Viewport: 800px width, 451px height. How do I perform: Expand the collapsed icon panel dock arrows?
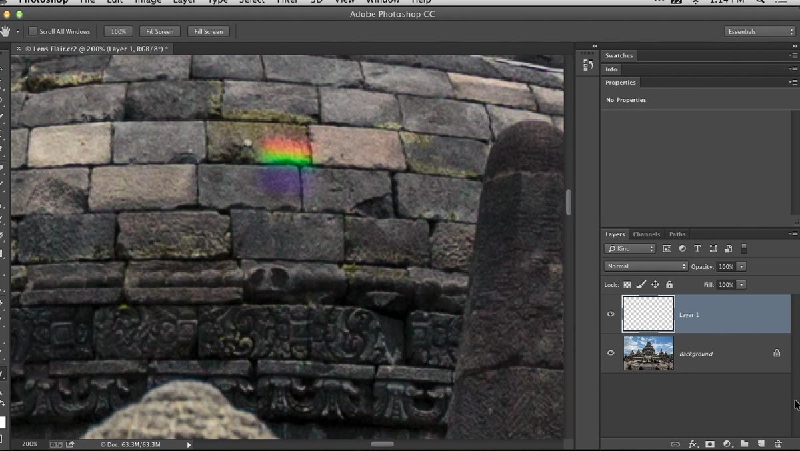click(595, 46)
